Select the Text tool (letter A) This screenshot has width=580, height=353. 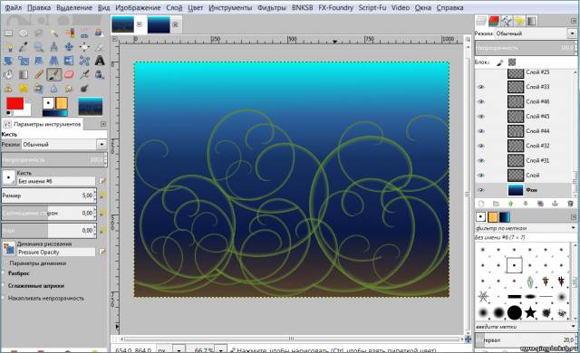[x=100, y=60]
